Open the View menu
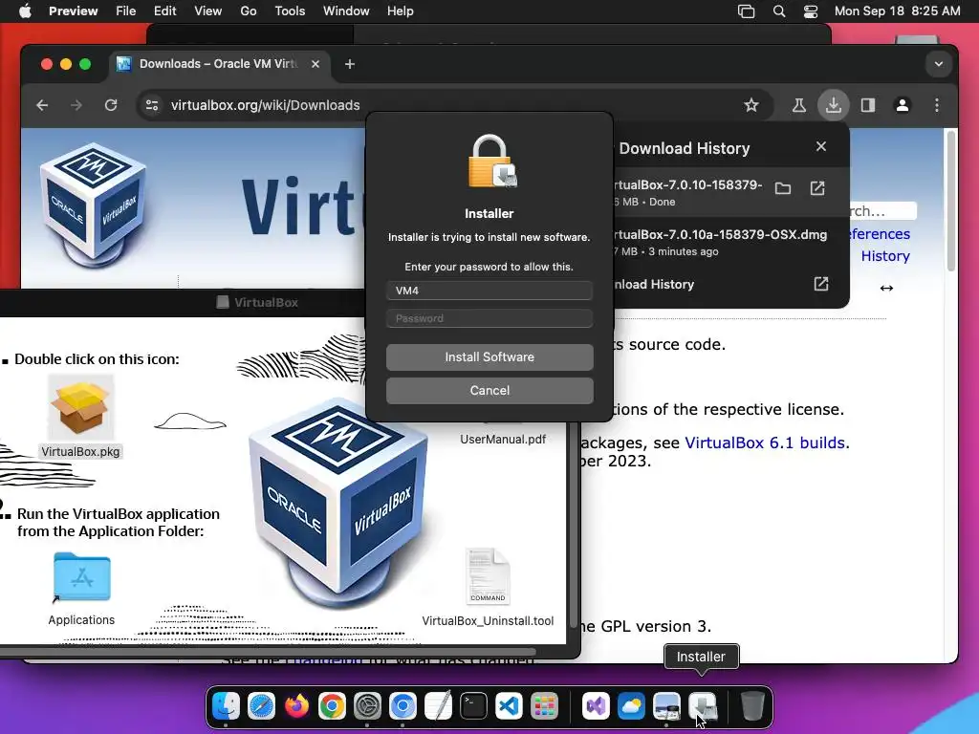The width and height of the screenshot is (979, 734). [207, 11]
